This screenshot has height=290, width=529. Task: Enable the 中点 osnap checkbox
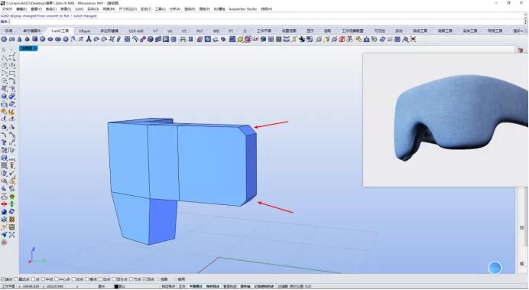coord(43,279)
